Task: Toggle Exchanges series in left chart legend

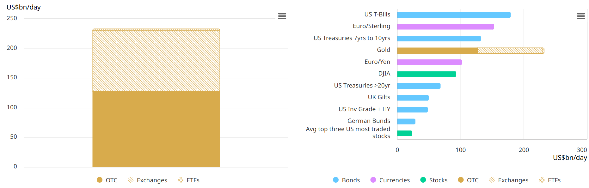Action: point(147,180)
